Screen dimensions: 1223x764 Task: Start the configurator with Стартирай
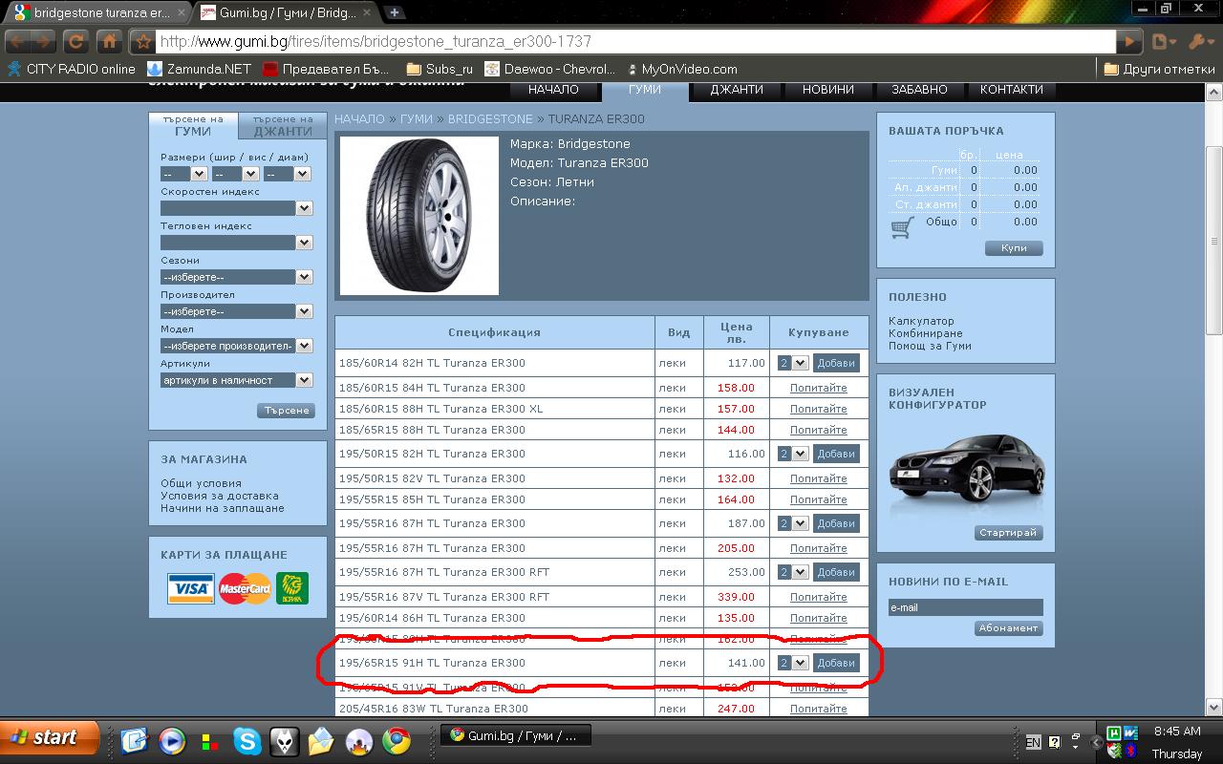pos(1008,533)
